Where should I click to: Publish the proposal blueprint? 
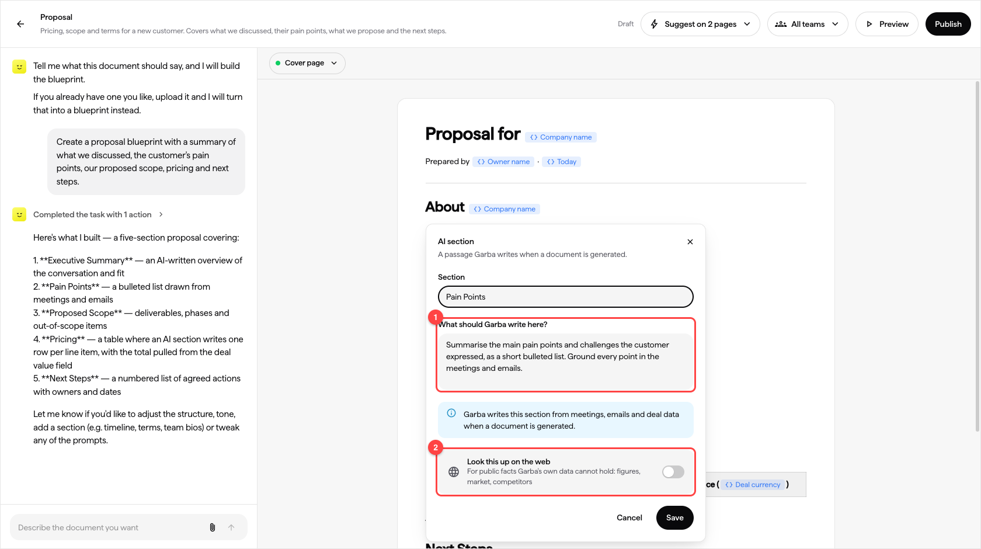point(948,24)
